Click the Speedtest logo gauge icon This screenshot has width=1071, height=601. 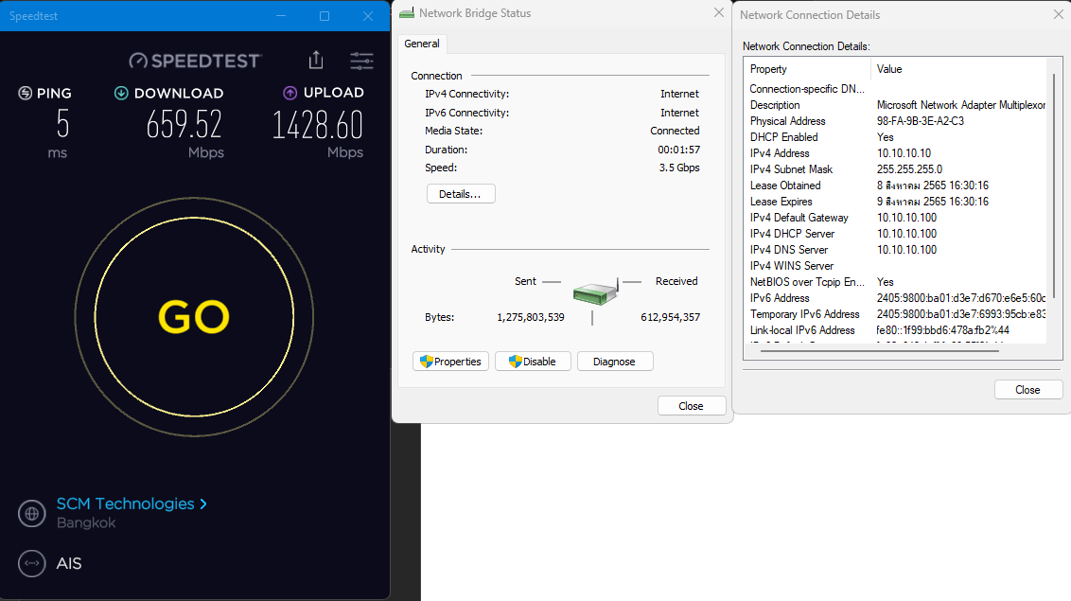(138, 61)
